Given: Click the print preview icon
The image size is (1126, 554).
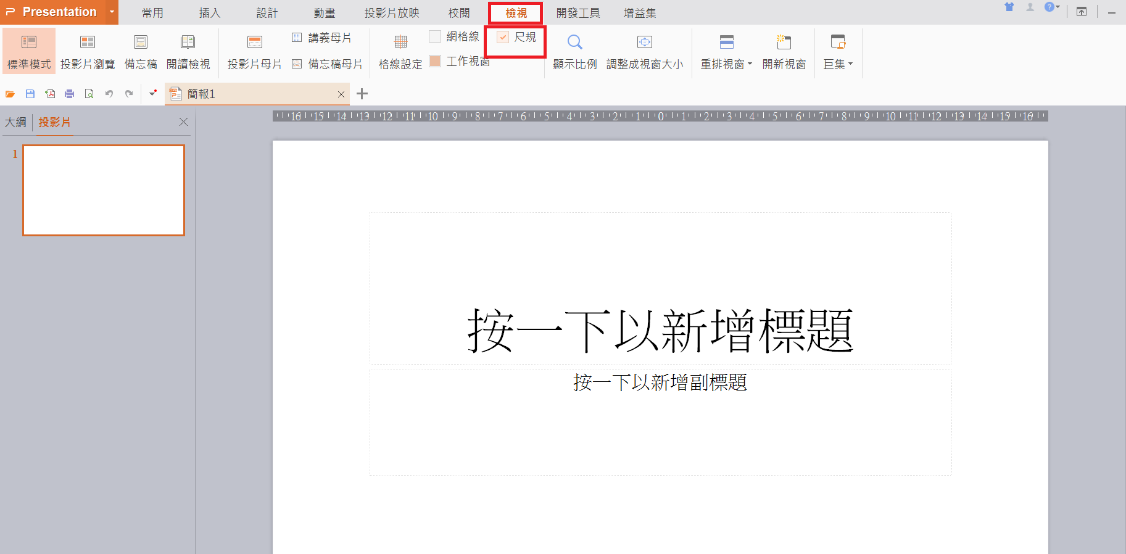Looking at the screenshot, I should click(89, 94).
